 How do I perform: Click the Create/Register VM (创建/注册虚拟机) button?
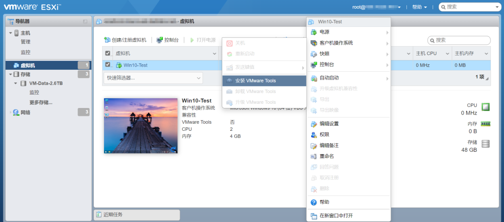pos(126,40)
